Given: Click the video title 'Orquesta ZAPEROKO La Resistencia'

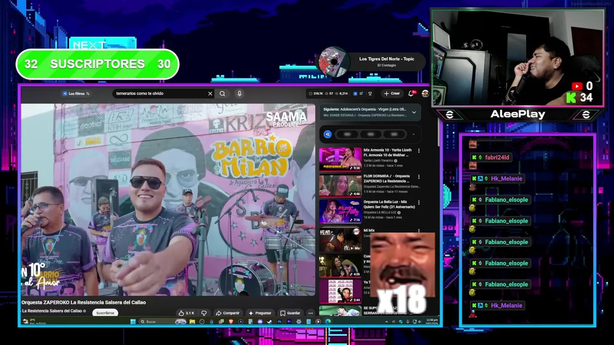Looking at the screenshot, I should tap(83, 302).
